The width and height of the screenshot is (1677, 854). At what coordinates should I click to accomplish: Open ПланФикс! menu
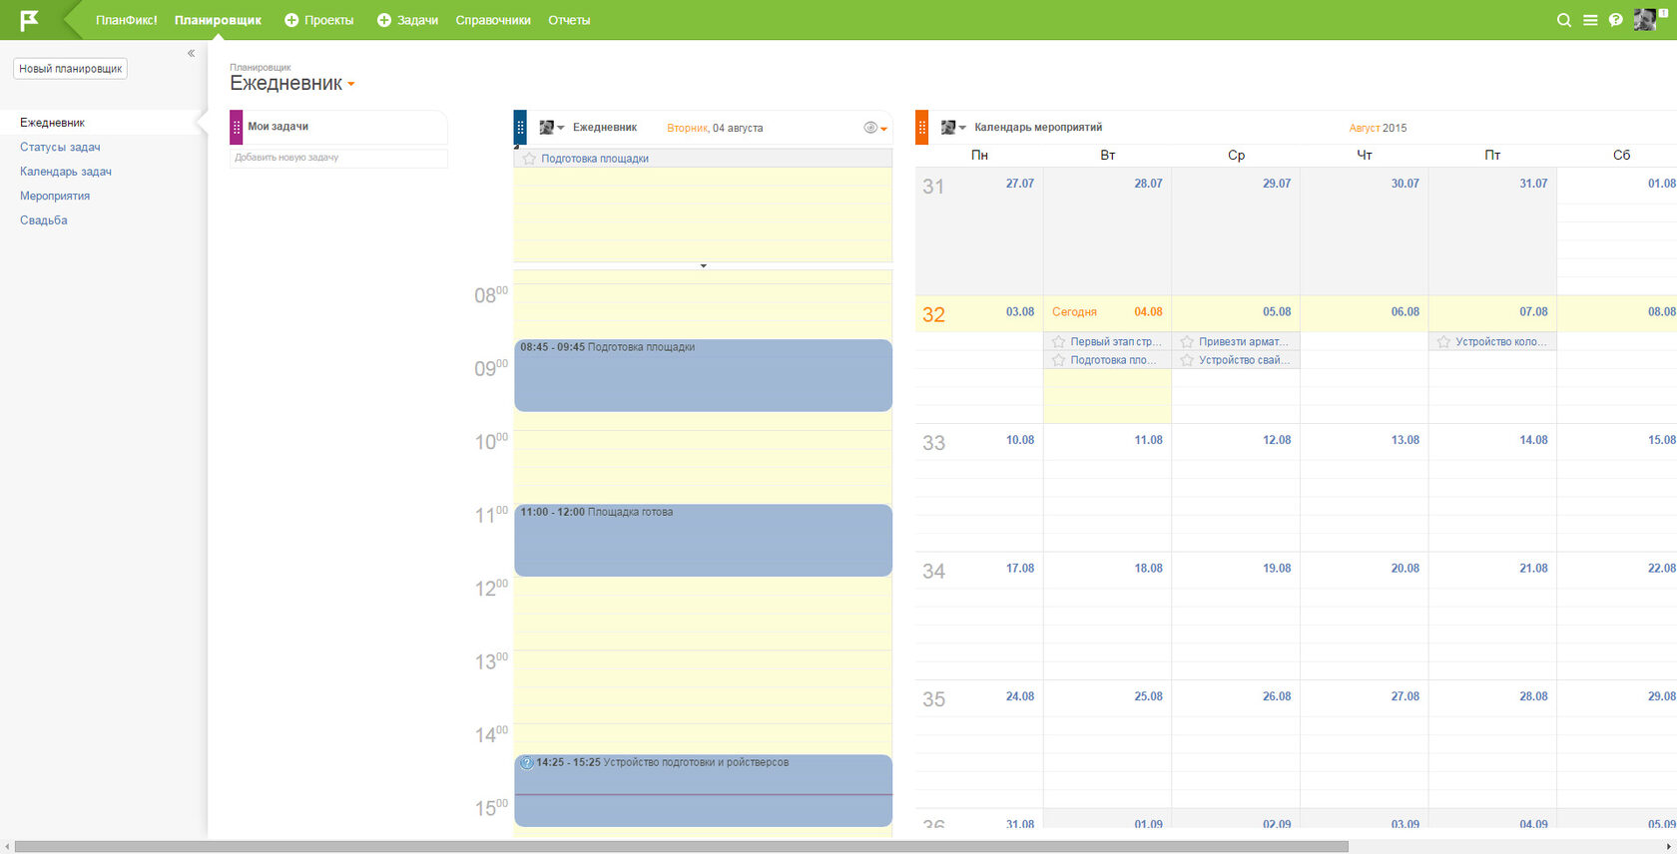click(x=127, y=20)
